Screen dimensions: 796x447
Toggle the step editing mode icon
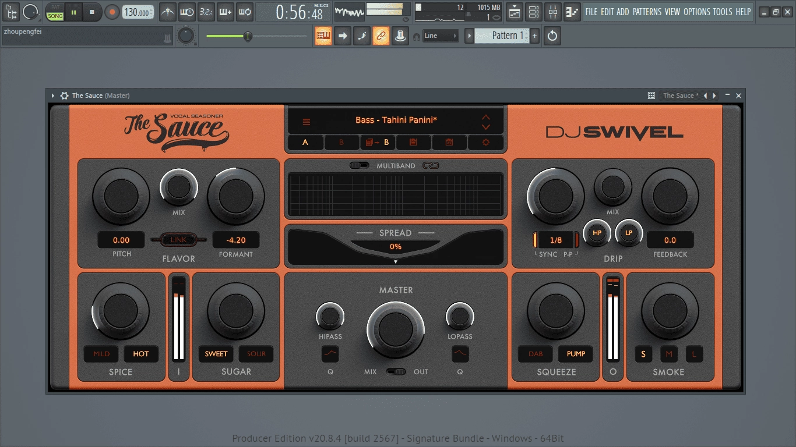pos(362,36)
